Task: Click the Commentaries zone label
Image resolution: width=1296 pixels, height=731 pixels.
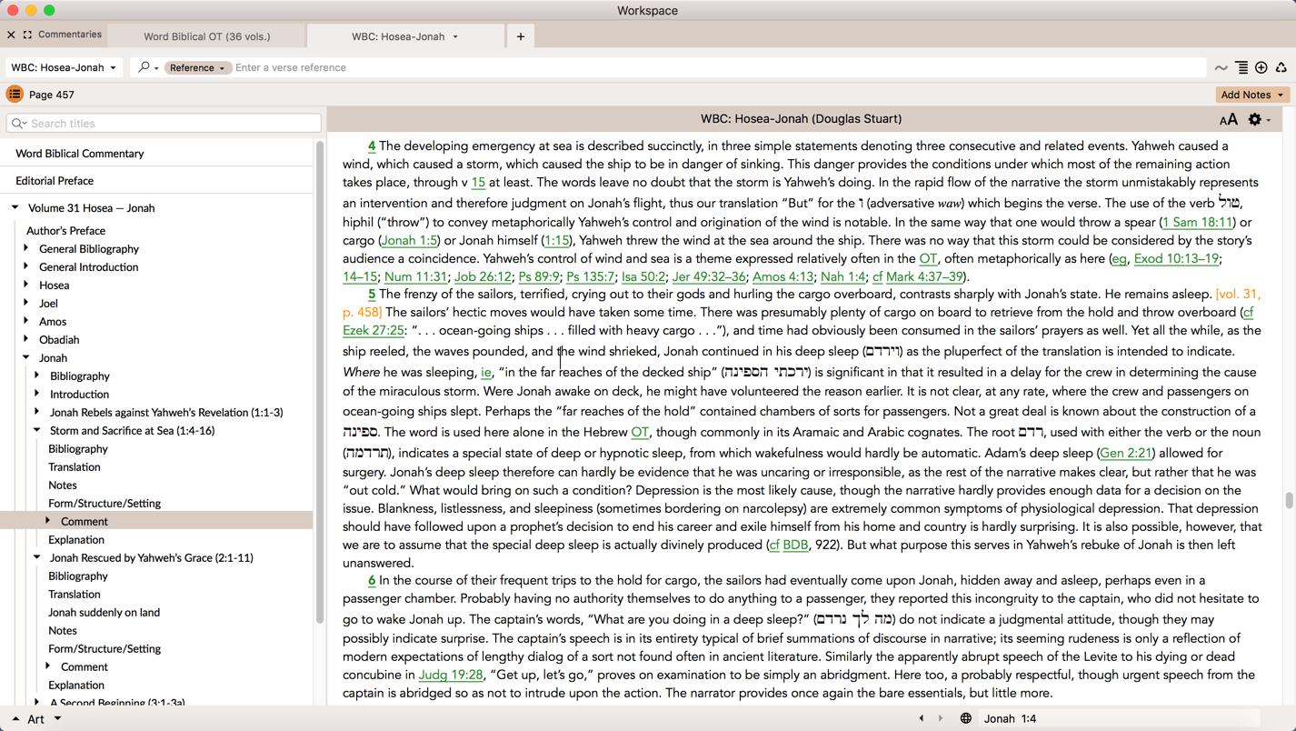Action: point(70,35)
